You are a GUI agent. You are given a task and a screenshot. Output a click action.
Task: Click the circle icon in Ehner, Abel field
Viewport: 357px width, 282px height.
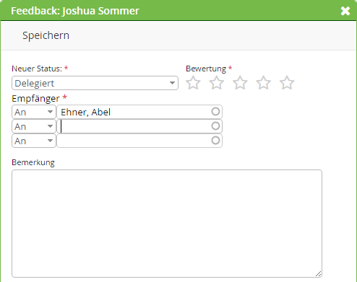click(215, 112)
